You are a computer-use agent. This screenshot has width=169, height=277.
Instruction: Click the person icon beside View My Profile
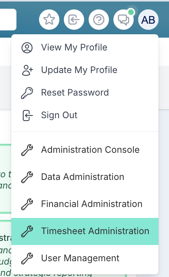click(x=27, y=47)
